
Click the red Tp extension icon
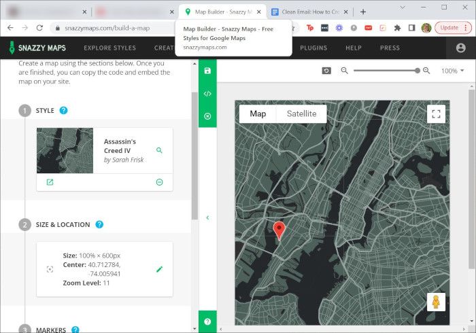coord(310,28)
